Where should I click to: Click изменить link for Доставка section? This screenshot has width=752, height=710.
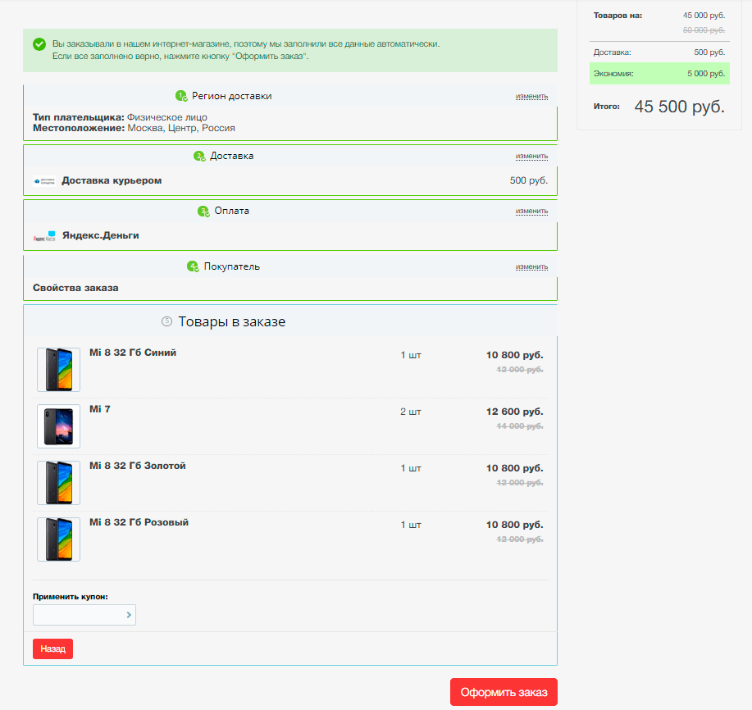click(531, 156)
